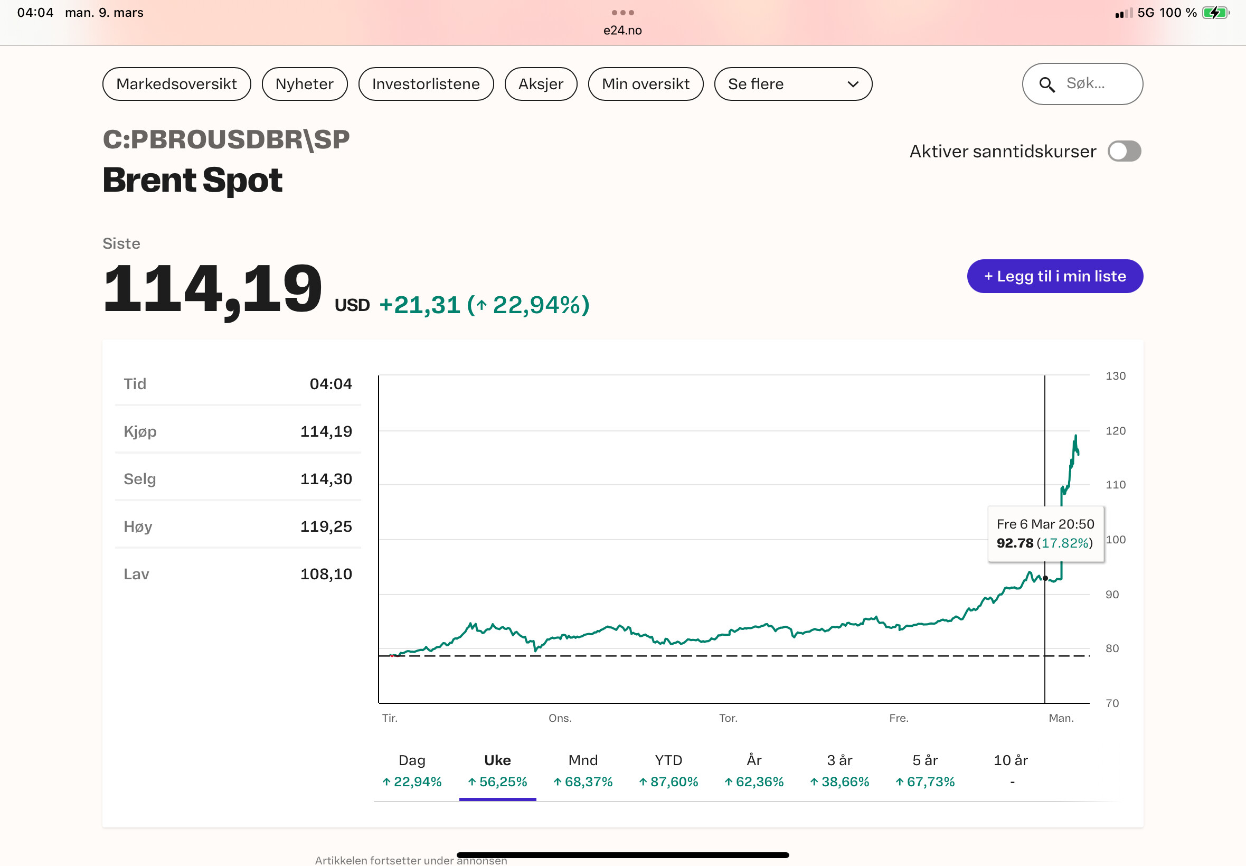This screenshot has width=1246, height=866.
Task: Open the Aksjer page
Action: (x=540, y=84)
